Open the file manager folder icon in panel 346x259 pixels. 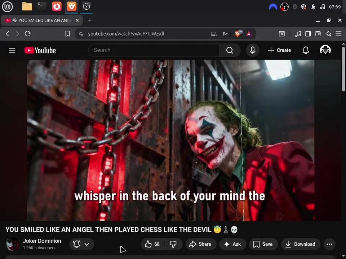tap(27, 6)
